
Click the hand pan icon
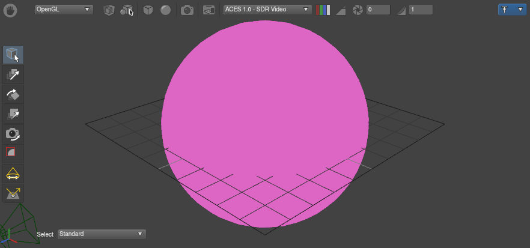click(x=10, y=10)
